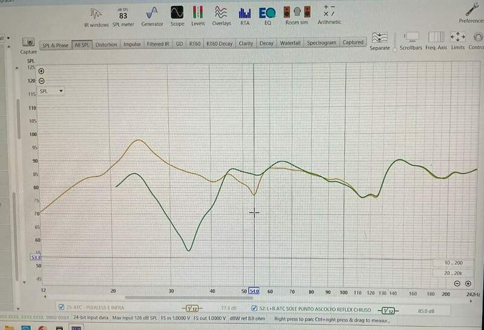Click horizontal scrollbar right arrow
Viewport: 484px width, 330px height.
[x=471, y=301]
